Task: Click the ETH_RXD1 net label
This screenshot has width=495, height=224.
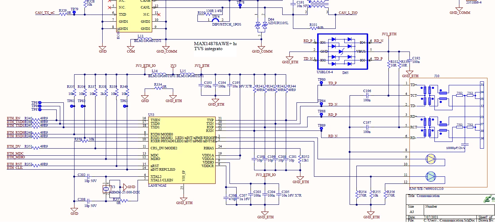Action: [15, 136]
